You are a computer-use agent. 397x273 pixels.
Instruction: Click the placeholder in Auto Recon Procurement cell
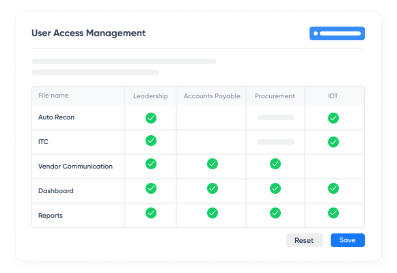point(275,117)
